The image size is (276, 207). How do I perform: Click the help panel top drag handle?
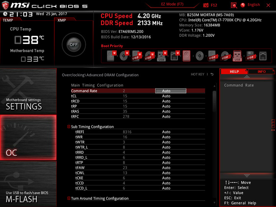tap(247, 76)
